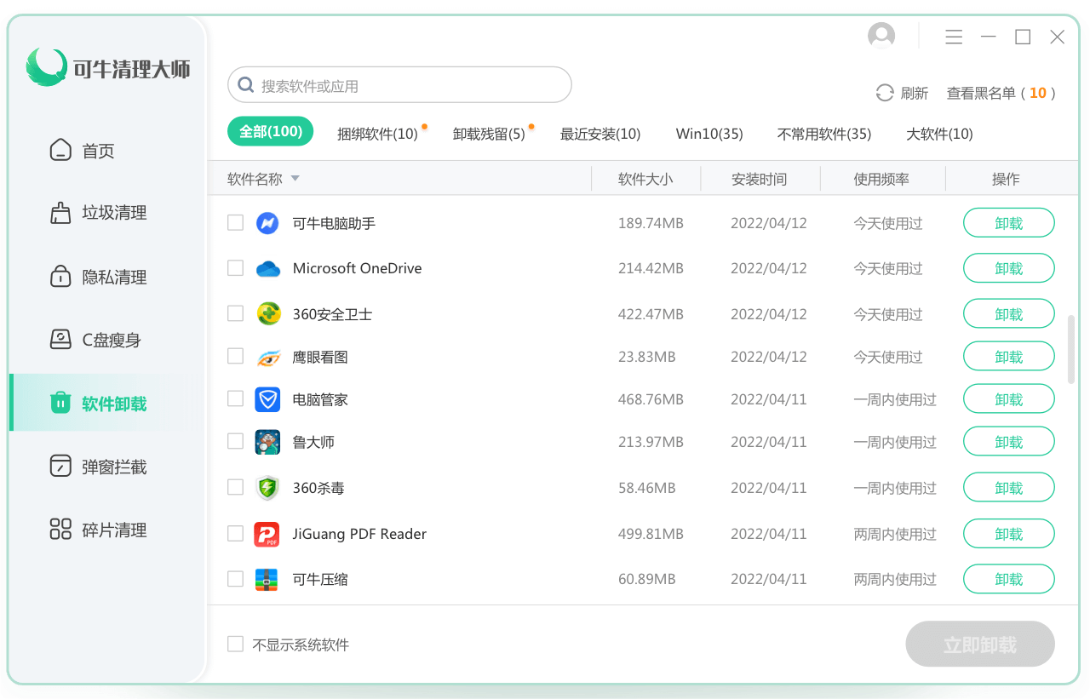The image size is (1090, 699).
Task: Select the 鲁大师 checkbox
Action: click(x=235, y=441)
